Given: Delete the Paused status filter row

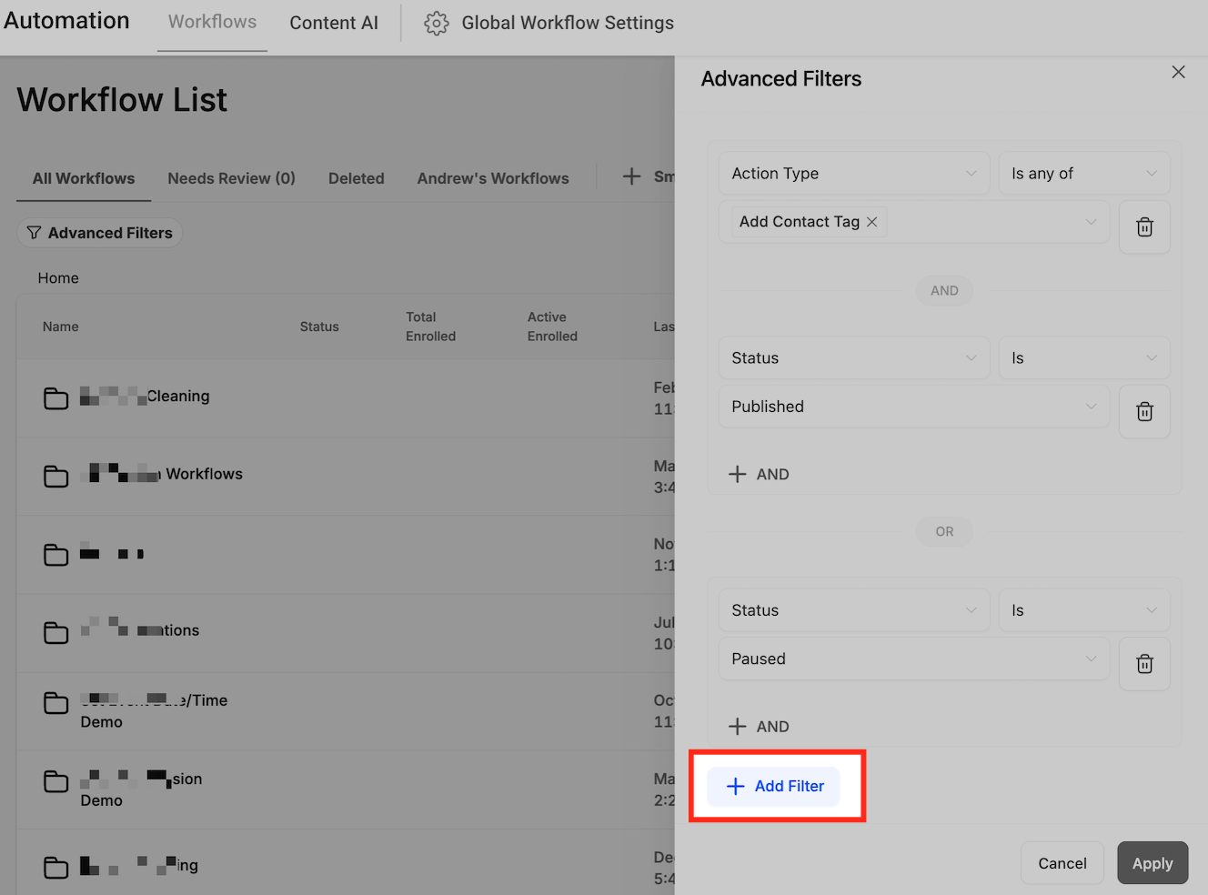Looking at the screenshot, I should 1144,664.
